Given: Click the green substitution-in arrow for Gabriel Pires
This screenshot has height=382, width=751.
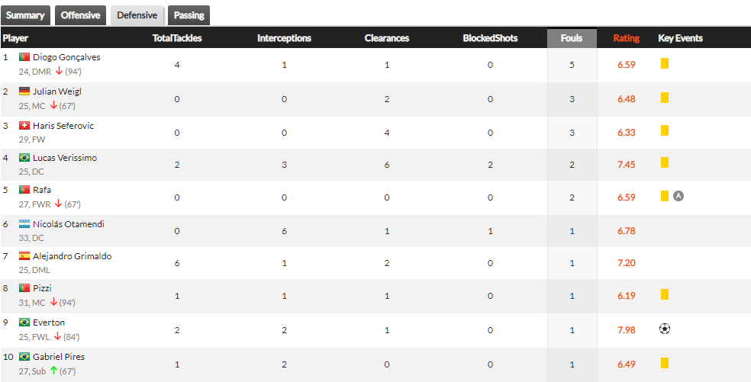Looking at the screenshot, I should [x=53, y=371].
